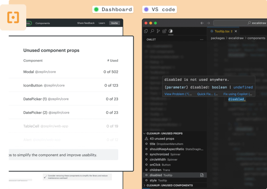Click the components breadcrumb segment
This screenshot has height=189, width=267.
(256, 38)
